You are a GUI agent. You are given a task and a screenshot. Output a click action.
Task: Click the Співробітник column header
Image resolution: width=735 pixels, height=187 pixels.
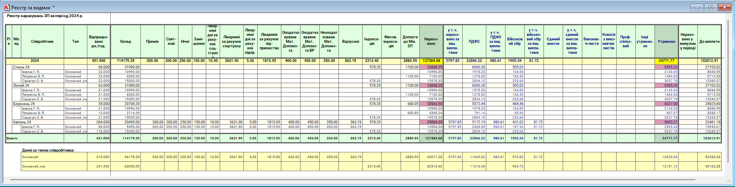click(42, 42)
